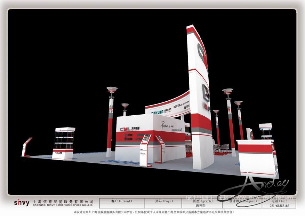
Task: Click the 页码 (Page) header cell
Action: pos(163,201)
